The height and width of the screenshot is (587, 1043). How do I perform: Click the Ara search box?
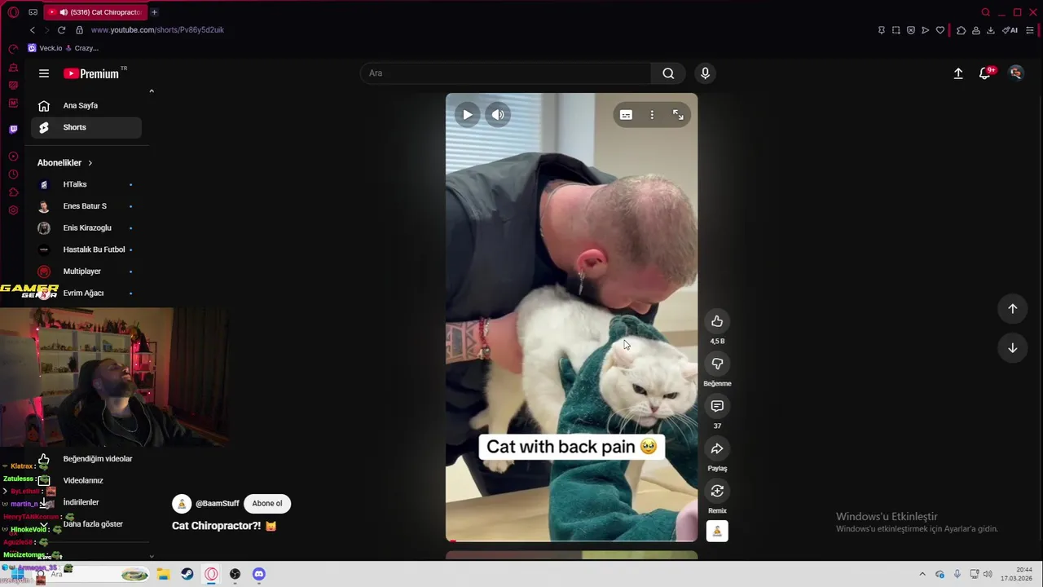(x=505, y=73)
